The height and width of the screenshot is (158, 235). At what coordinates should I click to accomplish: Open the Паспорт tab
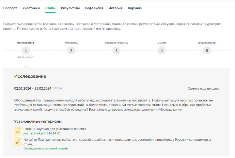[10, 8]
